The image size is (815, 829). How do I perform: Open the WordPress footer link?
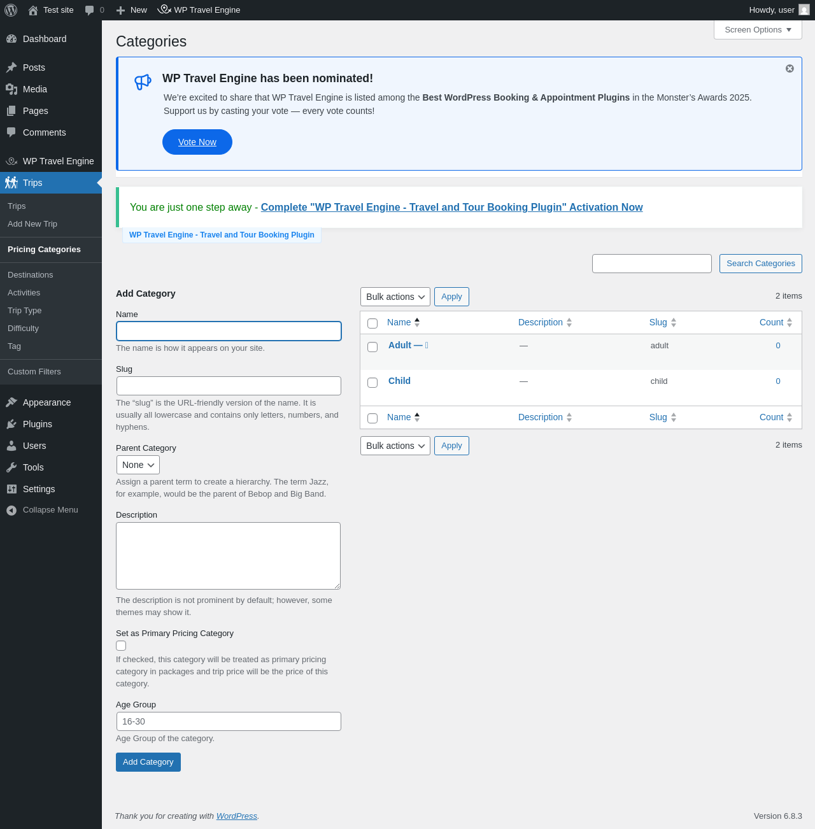(x=237, y=816)
